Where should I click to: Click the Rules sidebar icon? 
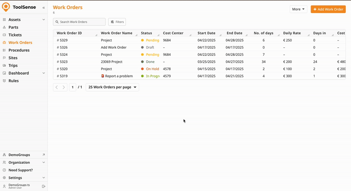pos(4,81)
